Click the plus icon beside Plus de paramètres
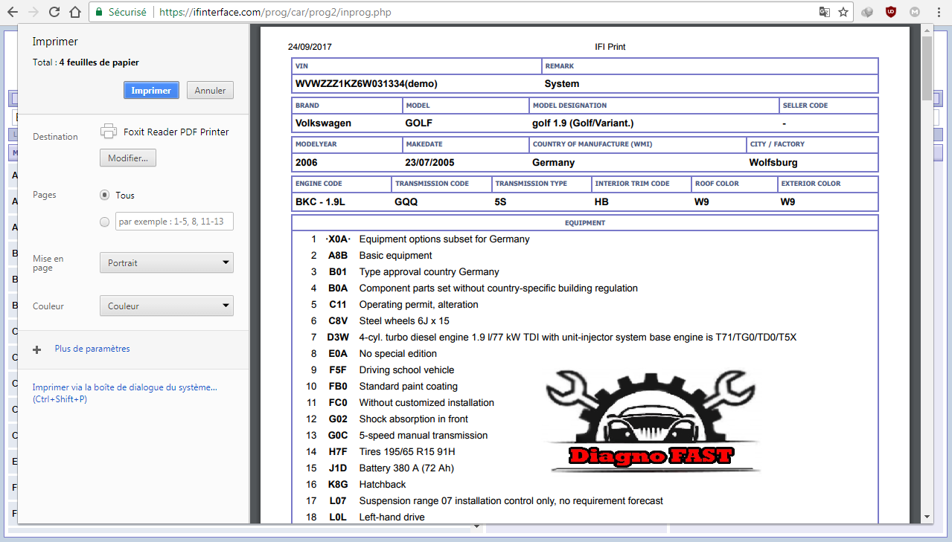 (x=36, y=349)
